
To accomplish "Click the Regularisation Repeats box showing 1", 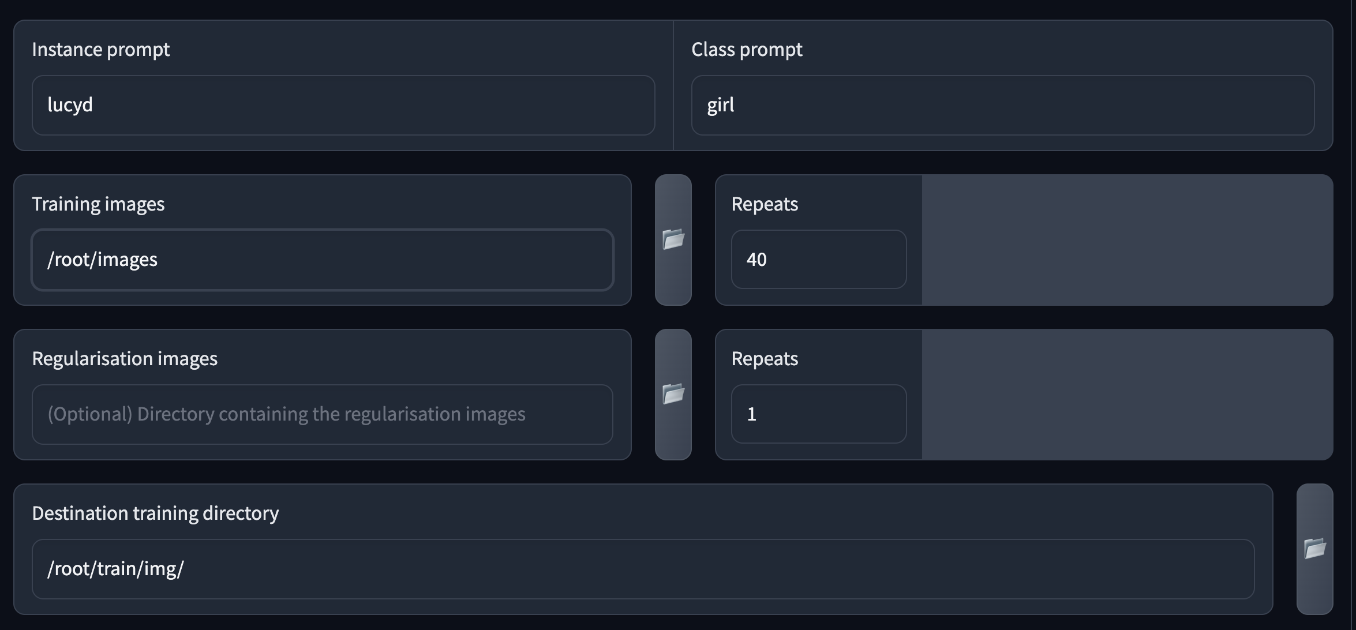I will [x=818, y=414].
